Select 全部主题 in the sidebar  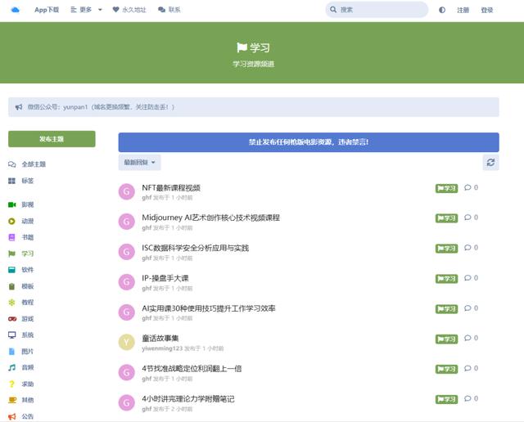(27, 164)
